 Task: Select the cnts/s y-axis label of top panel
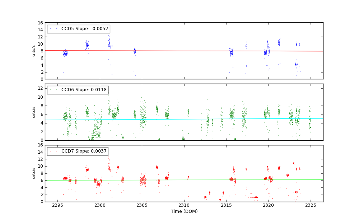pos(34,51)
